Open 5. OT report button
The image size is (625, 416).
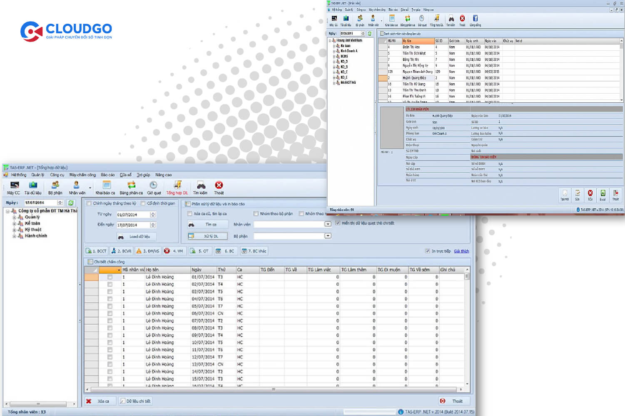(x=199, y=251)
